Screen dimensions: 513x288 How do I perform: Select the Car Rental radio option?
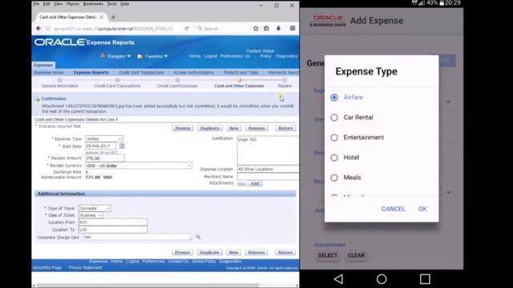point(334,118)
